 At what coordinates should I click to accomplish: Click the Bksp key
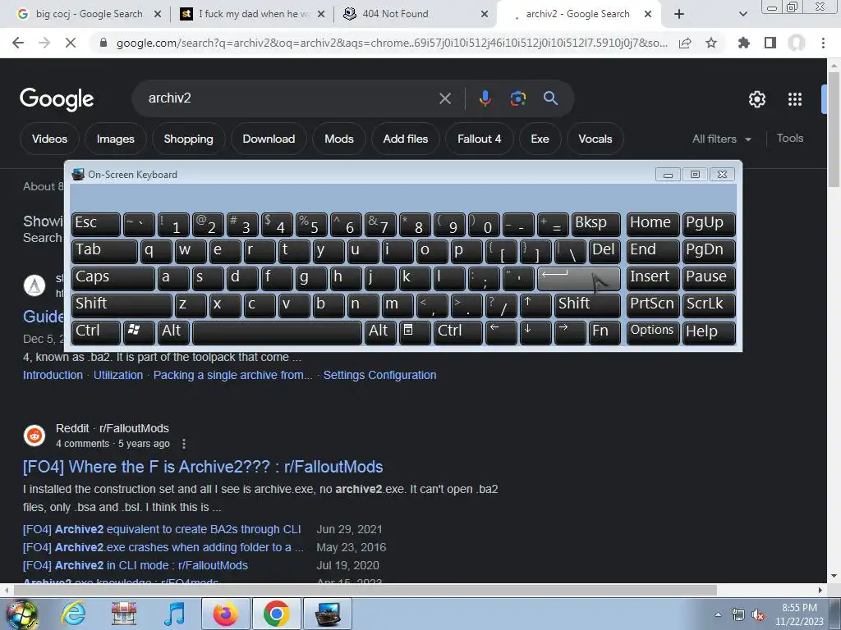click(596, 224)
